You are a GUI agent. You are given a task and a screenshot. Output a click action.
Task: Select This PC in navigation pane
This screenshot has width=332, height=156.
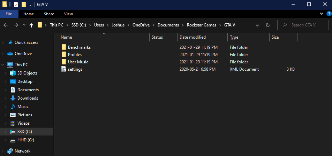(x=21, y=65)
